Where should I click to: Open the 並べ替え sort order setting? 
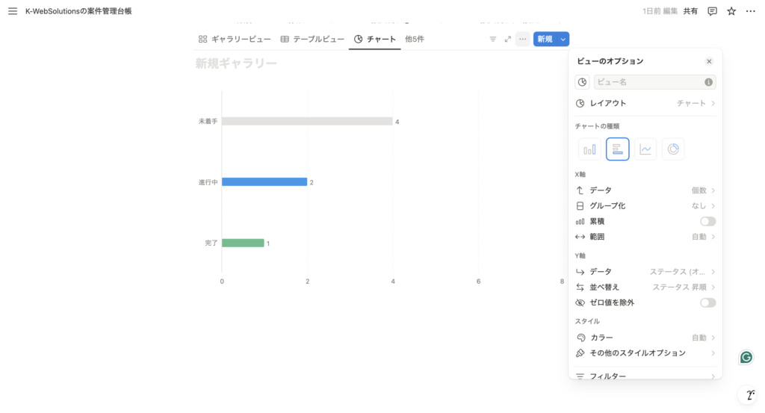645,287
